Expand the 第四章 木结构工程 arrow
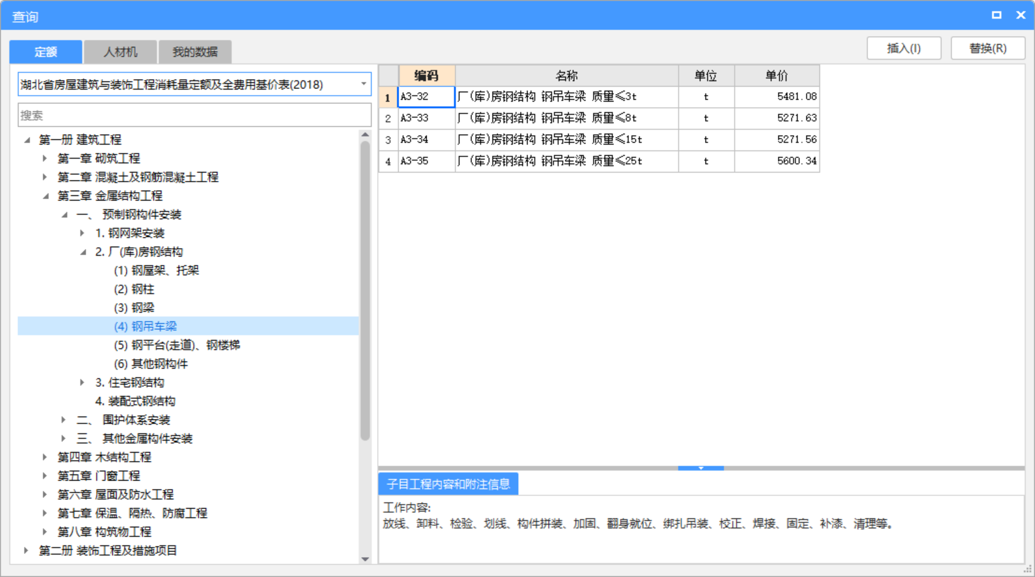 [x=45, y=457]
